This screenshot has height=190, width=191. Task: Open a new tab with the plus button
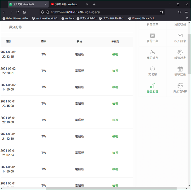[x=94, y=5]
